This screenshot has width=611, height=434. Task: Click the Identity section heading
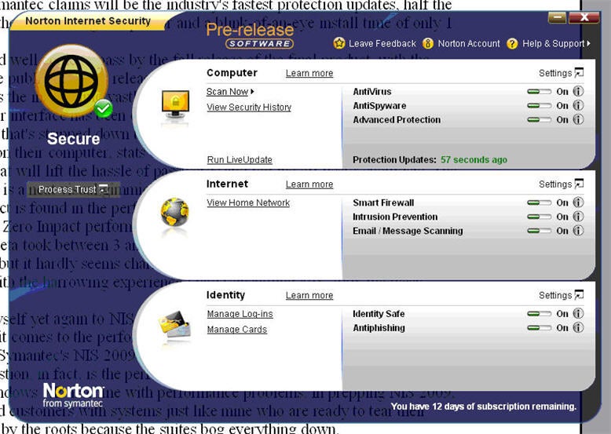coord(225,295)
